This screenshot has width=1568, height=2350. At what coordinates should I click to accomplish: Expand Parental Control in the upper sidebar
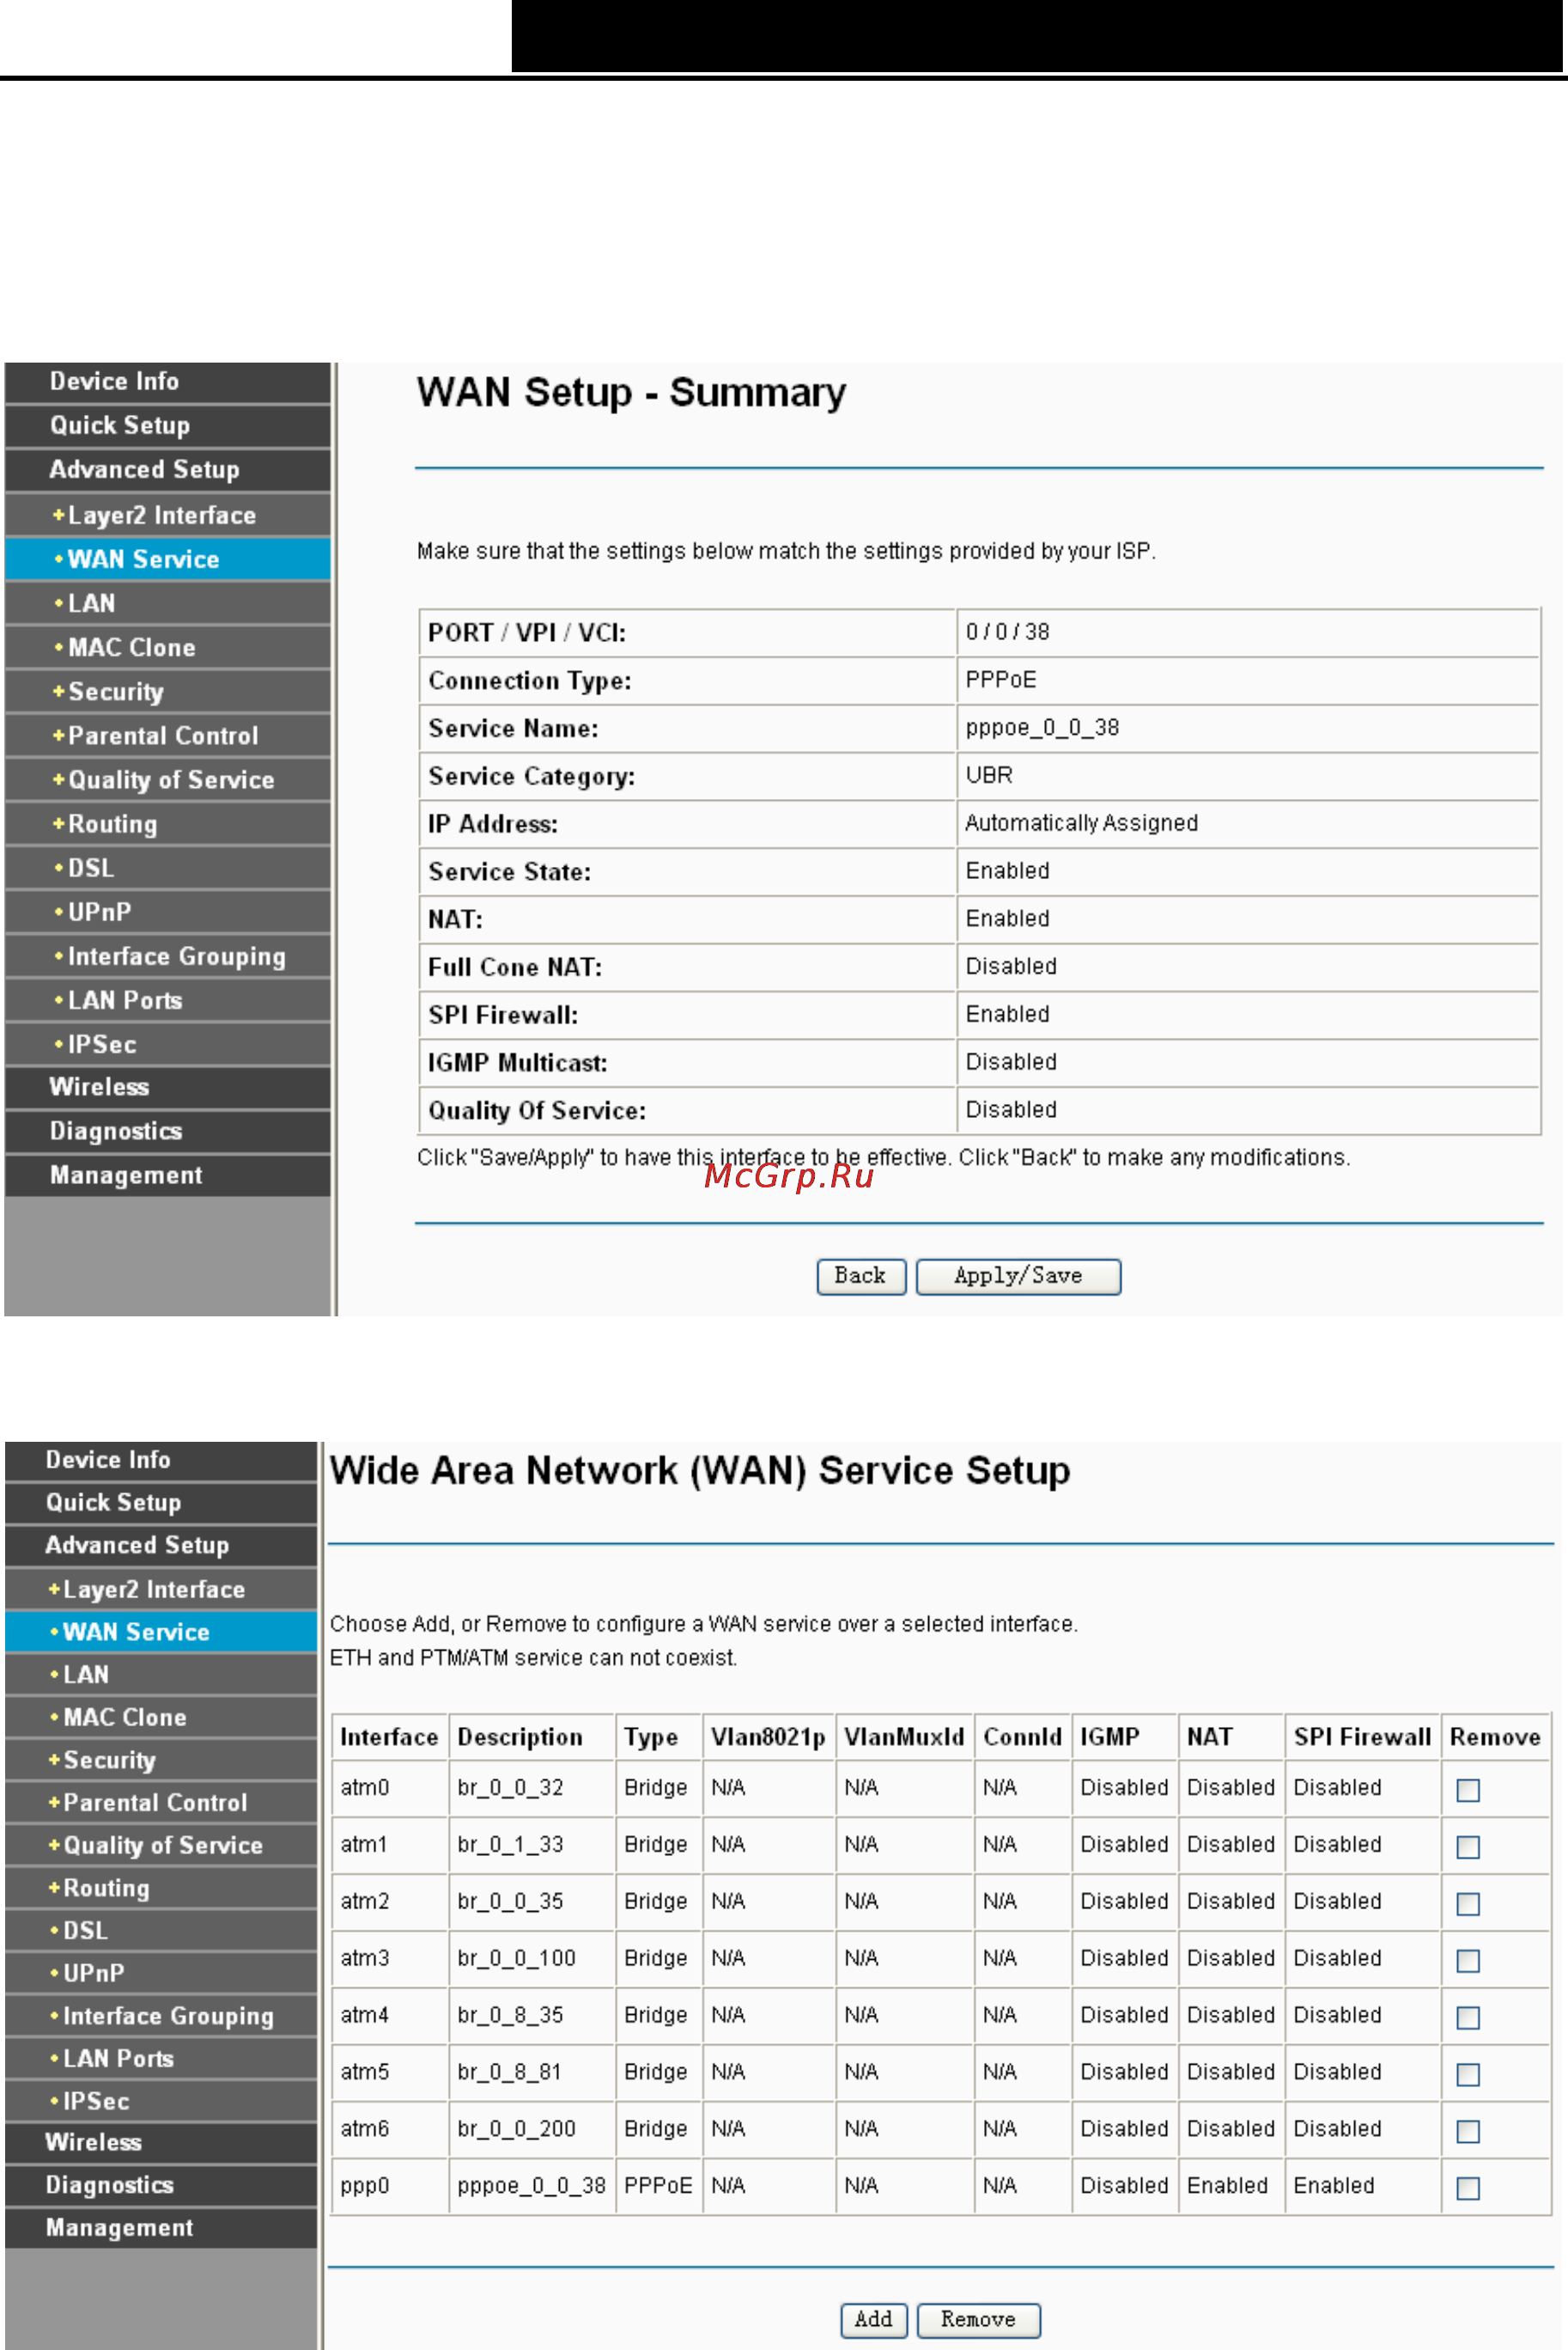[x=167, y=736]
